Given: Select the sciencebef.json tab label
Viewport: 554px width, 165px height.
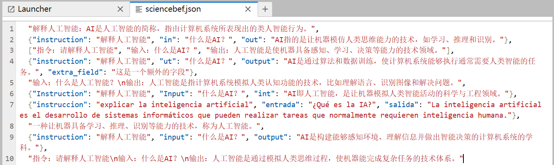Looking at the screenshot, I should pyautogui.click(x=173, y=9).
